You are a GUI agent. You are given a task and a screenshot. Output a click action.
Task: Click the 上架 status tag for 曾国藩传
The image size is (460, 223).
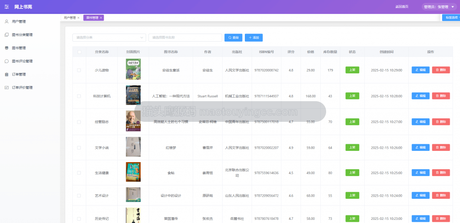(x=352, y=219)
